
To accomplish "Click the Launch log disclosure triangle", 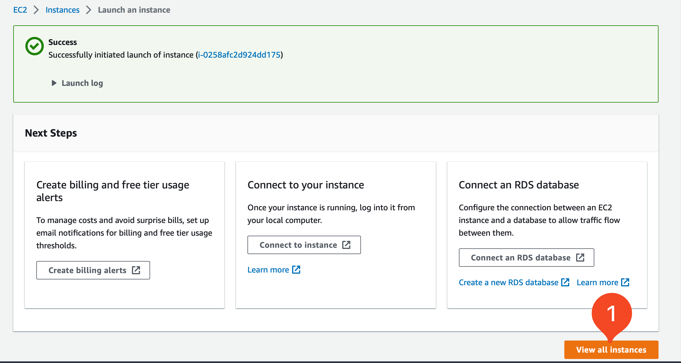I will click(x=54, y=83).
